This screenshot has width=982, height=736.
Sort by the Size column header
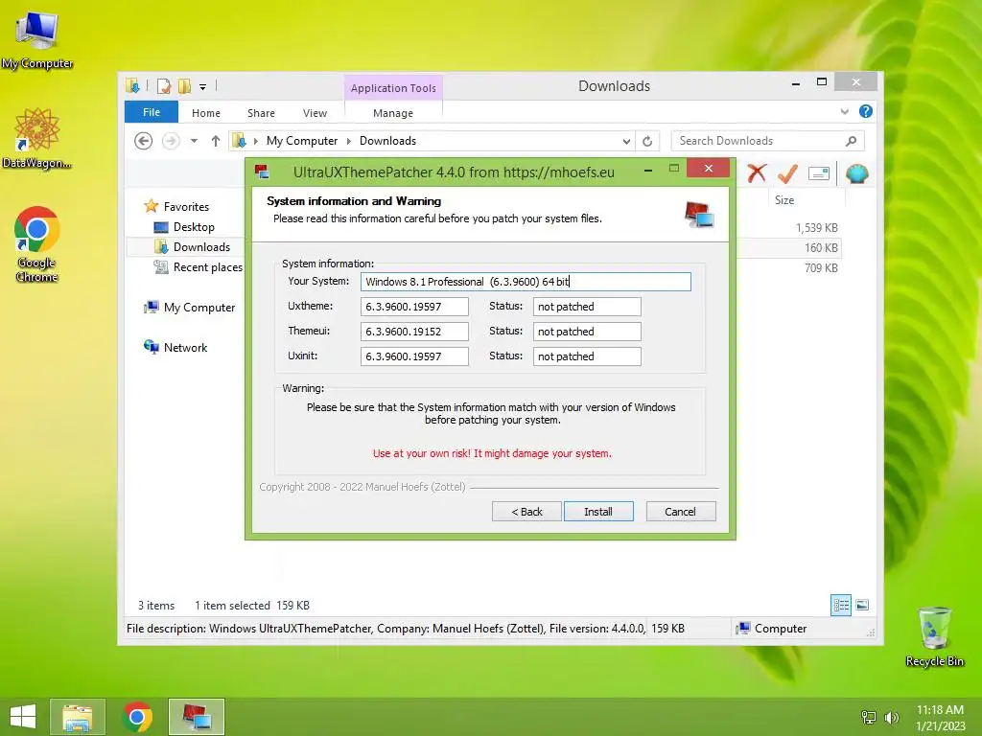784,200
